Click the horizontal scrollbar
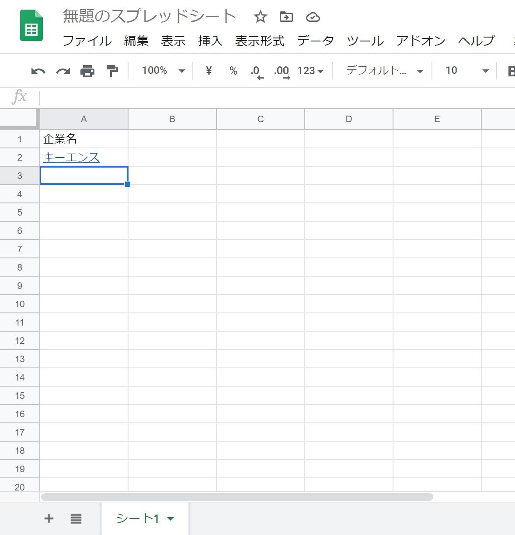This screenshot has width=515, height=535. [237, 497]
